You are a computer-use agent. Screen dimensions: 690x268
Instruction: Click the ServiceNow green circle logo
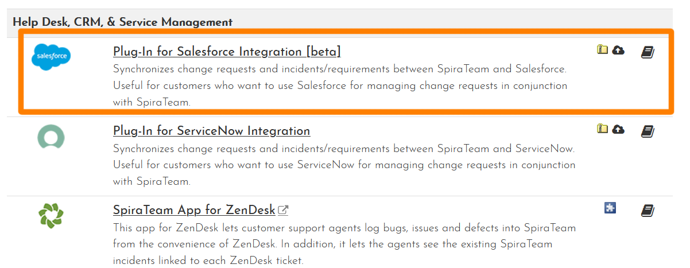(51, 138)
